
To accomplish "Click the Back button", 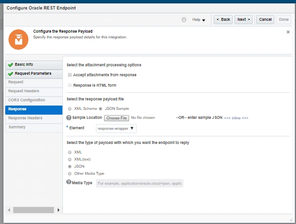I will pyautogui.click(x=223, y=20).
